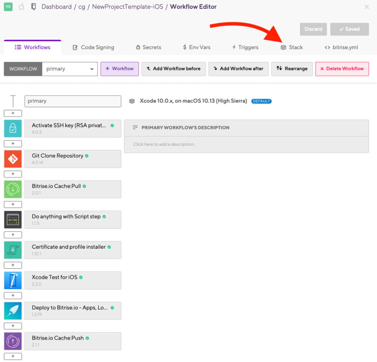Click verified badge on Activate SSH key step
The height and width of the screenshot is (362, 377).
112,125
